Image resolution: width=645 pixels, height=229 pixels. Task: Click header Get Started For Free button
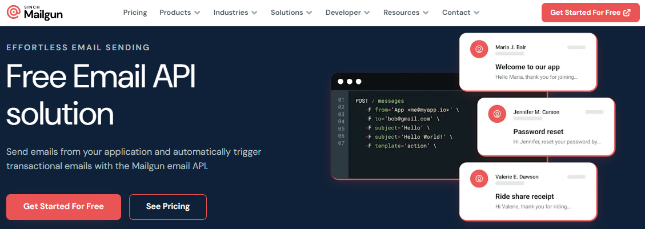coord(590,13)
